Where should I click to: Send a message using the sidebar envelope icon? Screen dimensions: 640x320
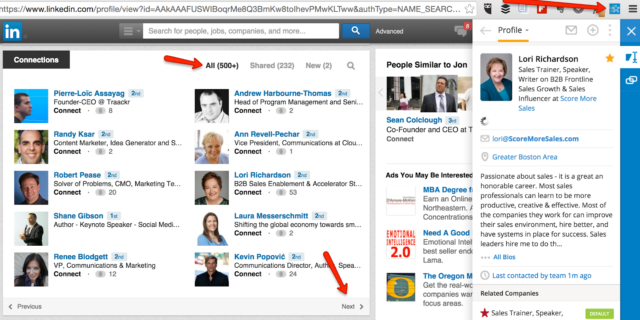pos(571,30)
